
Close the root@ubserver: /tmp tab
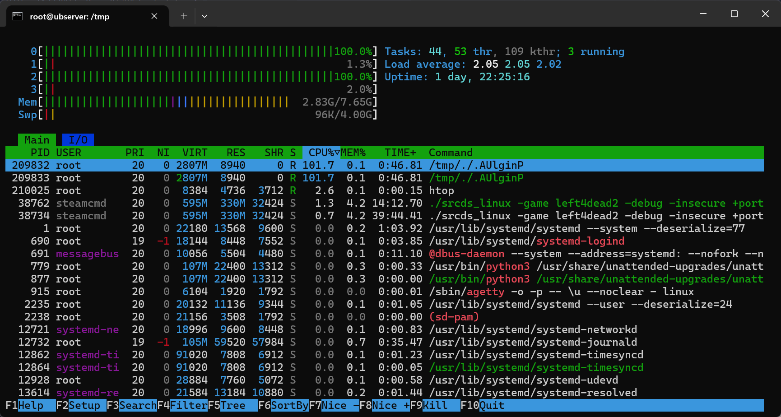(154, 16)
